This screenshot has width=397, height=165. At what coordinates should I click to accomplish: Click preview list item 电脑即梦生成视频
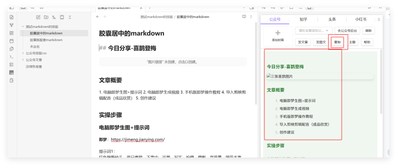click(x=294, y=109)
